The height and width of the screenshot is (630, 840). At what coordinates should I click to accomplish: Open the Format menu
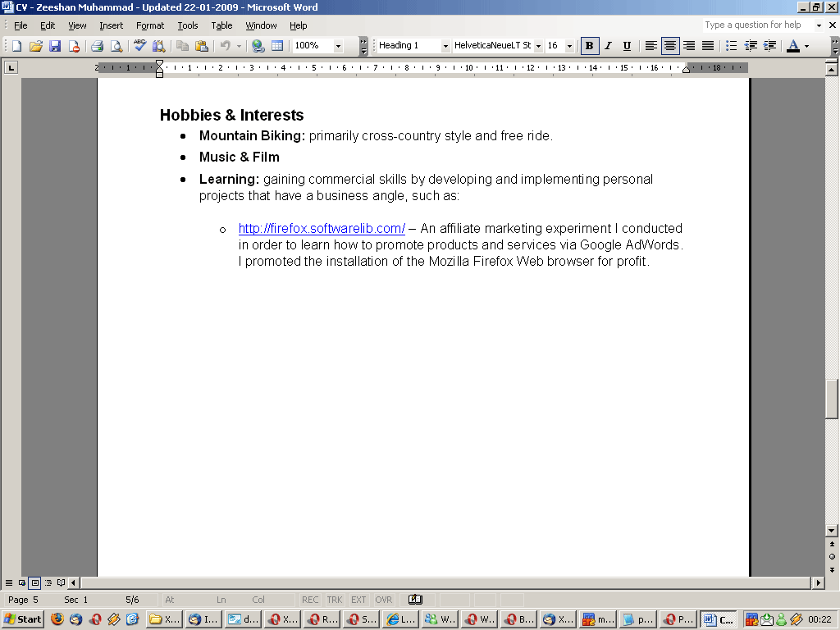click(x=150, y=25)
